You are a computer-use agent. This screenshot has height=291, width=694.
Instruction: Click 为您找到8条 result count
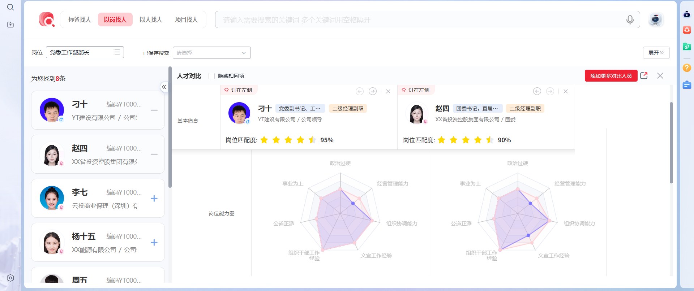pos(48,78)
